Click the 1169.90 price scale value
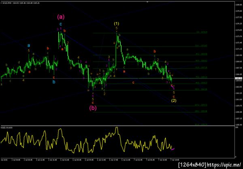The width and height of the screenshot is (243, 169). click(239, 55)
